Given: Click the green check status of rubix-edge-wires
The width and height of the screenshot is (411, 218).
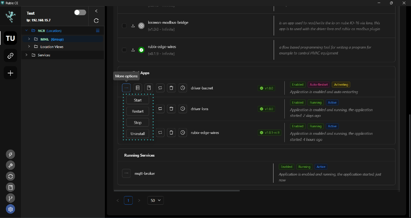Looking at the screenshot, I should [141, 50].
